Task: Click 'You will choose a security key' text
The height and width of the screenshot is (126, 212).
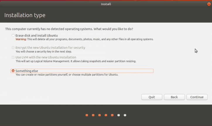Action: pos(44,52)
